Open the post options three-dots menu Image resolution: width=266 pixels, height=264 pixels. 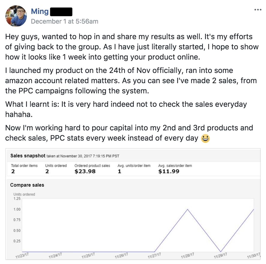click(257, 10)
